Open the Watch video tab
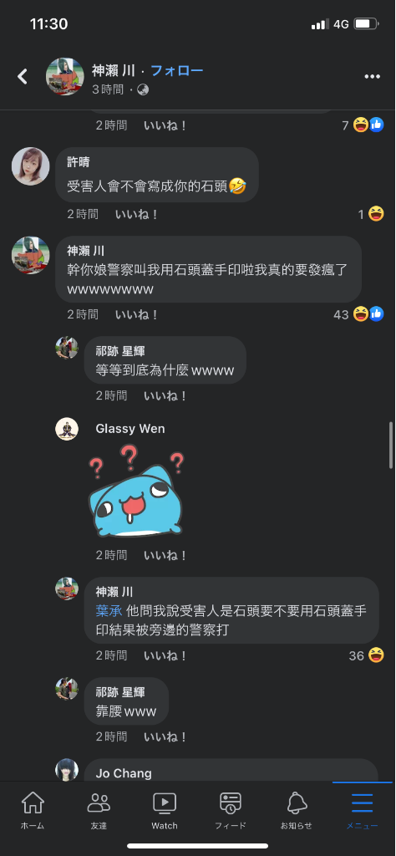This screenshot has width=396, height=856. click(x=165, y=811)
